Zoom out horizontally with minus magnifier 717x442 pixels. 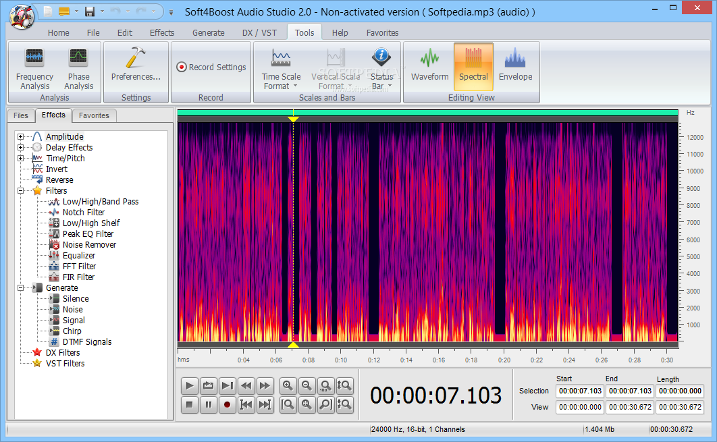[307, 386]
